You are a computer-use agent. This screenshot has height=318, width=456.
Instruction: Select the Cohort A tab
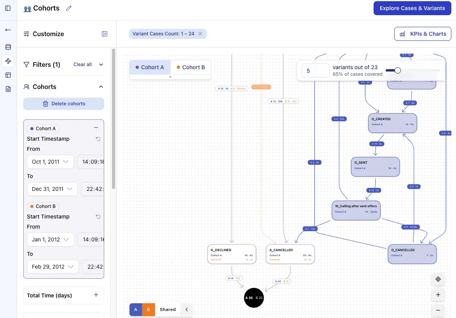150,67
